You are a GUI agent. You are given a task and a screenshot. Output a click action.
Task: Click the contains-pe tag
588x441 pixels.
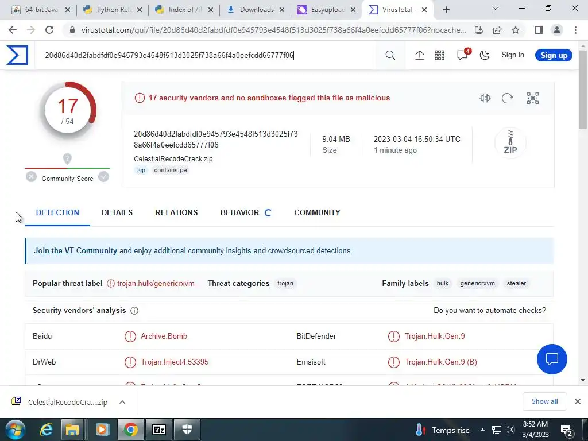(x=170, y=170)
